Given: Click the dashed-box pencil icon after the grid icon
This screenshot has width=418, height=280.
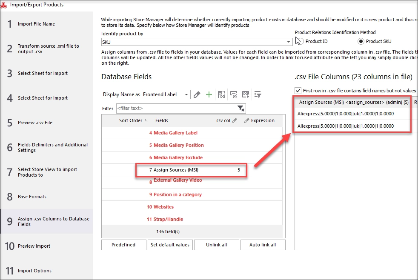Looking at the screenshot, I should 234,94.
